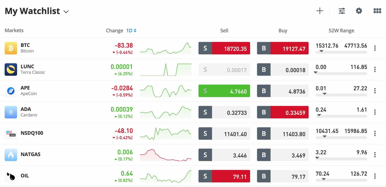
Task: Open Cardano via its coin icon
Action: click(11, 112)
